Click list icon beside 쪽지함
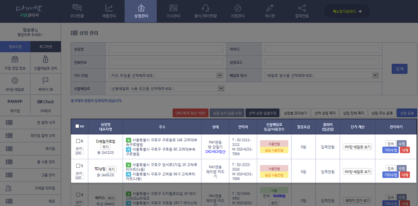 (x=9, y=149)
